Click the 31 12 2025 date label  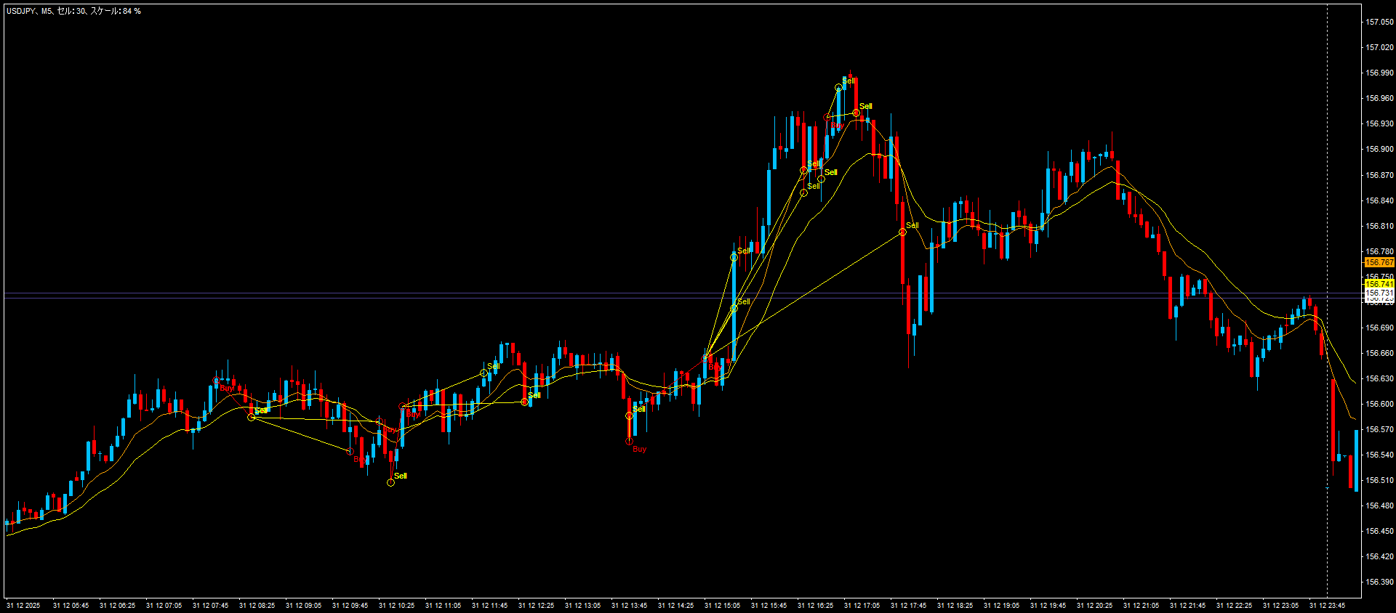[x=23, y=605]
